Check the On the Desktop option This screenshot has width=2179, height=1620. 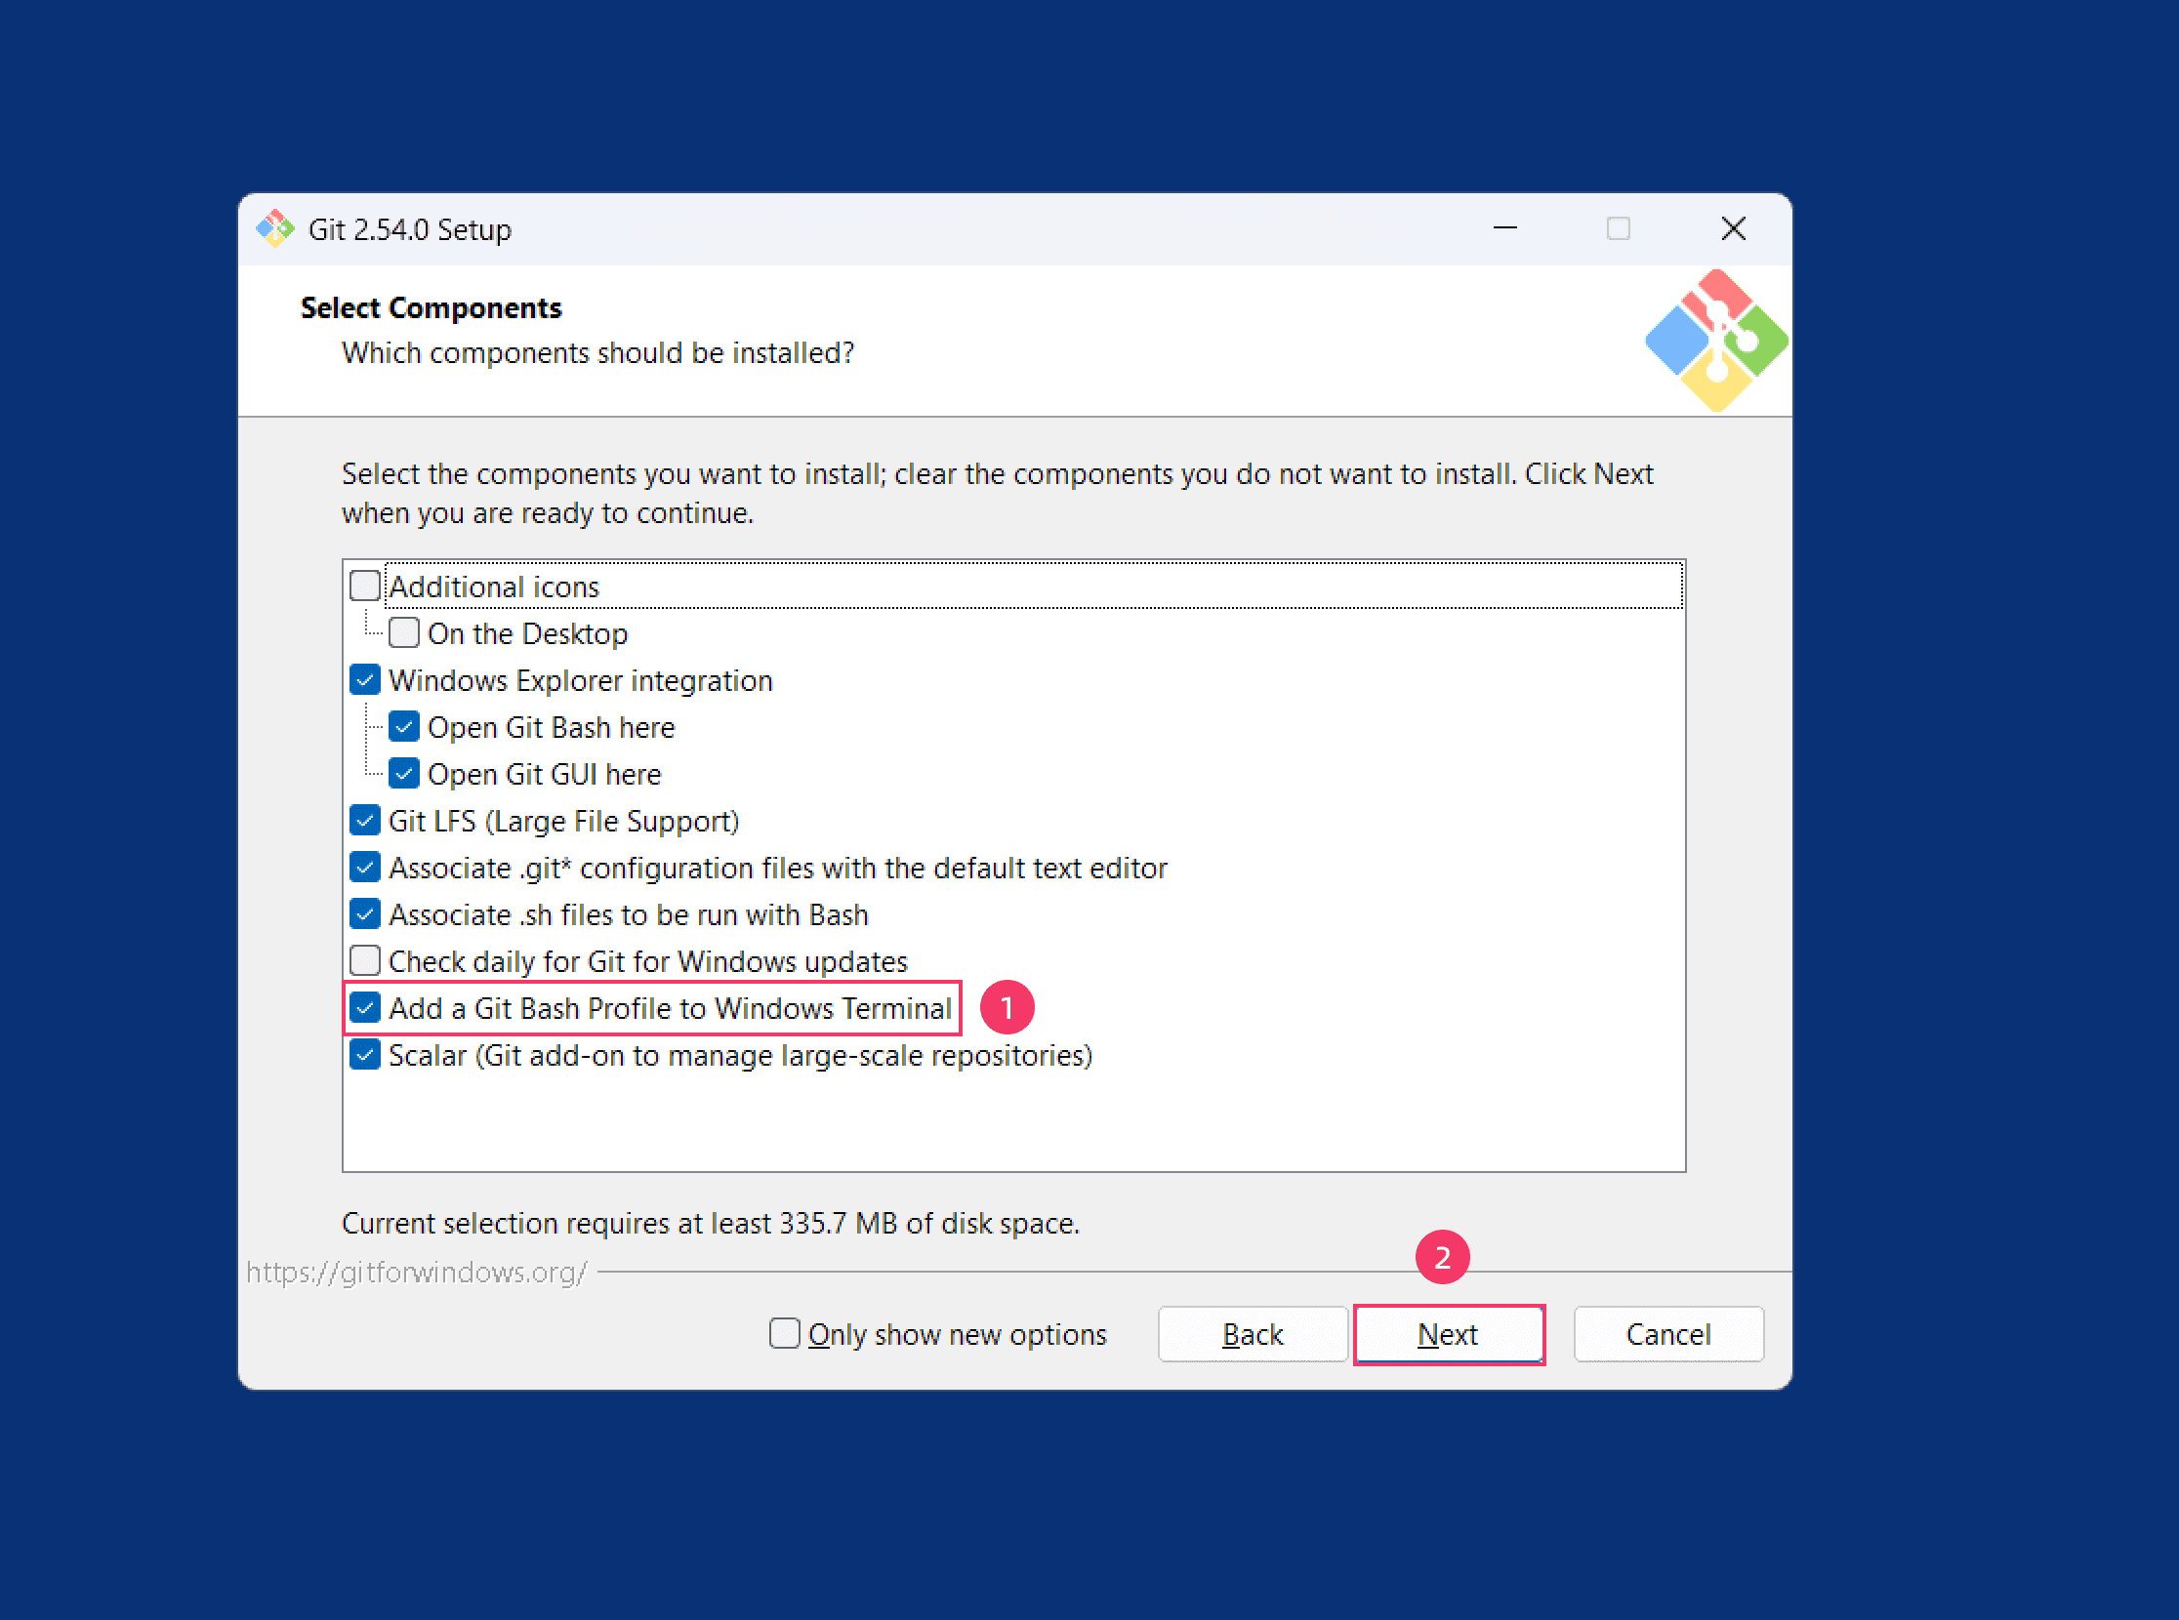click(x=404, y=633)
